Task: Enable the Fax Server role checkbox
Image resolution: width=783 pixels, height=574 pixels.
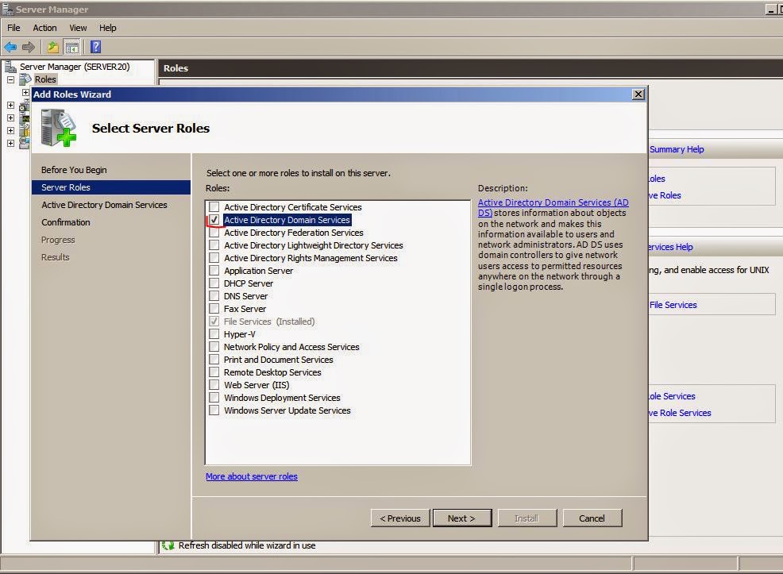Action: click(x=214, y=309)
